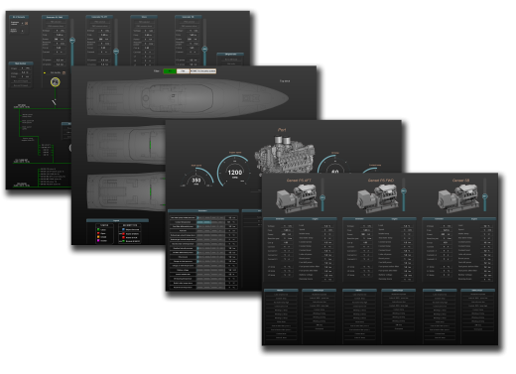The width and height of the screenshot is (516, 374).
Task: Click the blue detector icon in the legend
Action: [123, 229]
